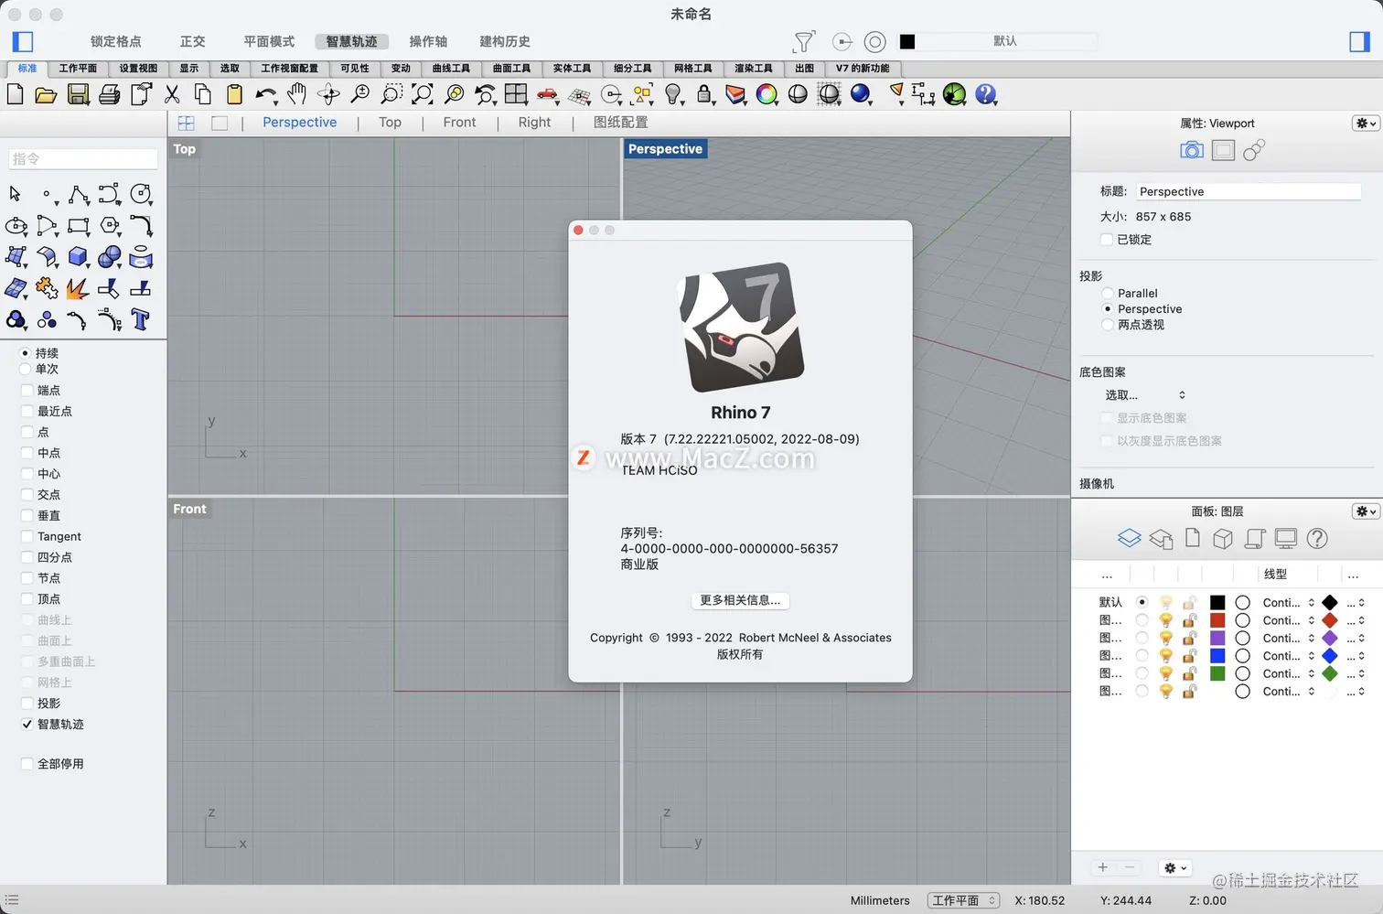The width and height of the screenshot is (1383, 914).
Task: Expand the 工作平面 status bar dropdown
Action: click(x=963, y=900)
